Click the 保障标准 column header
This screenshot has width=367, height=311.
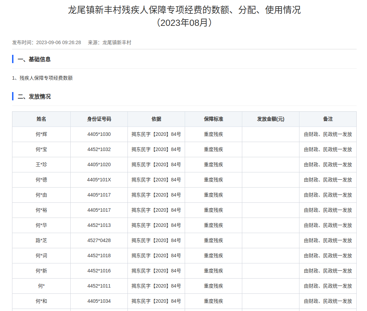pos(213,119)
